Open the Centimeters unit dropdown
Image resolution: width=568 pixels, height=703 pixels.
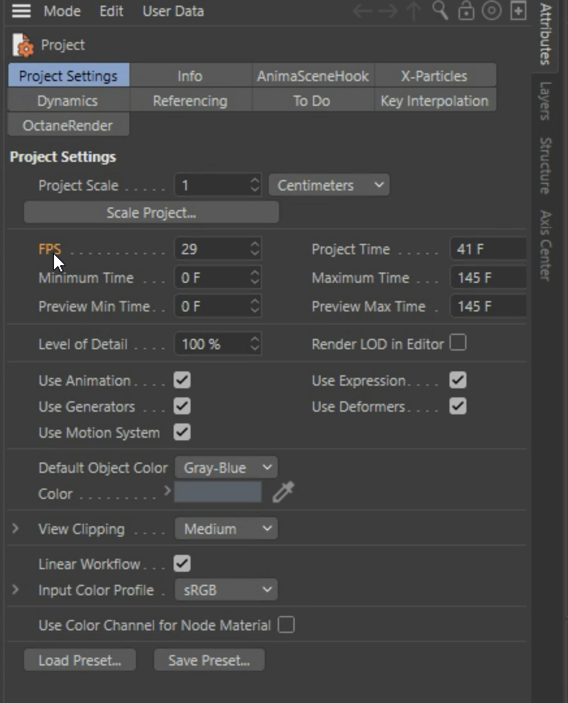(329, 185)
